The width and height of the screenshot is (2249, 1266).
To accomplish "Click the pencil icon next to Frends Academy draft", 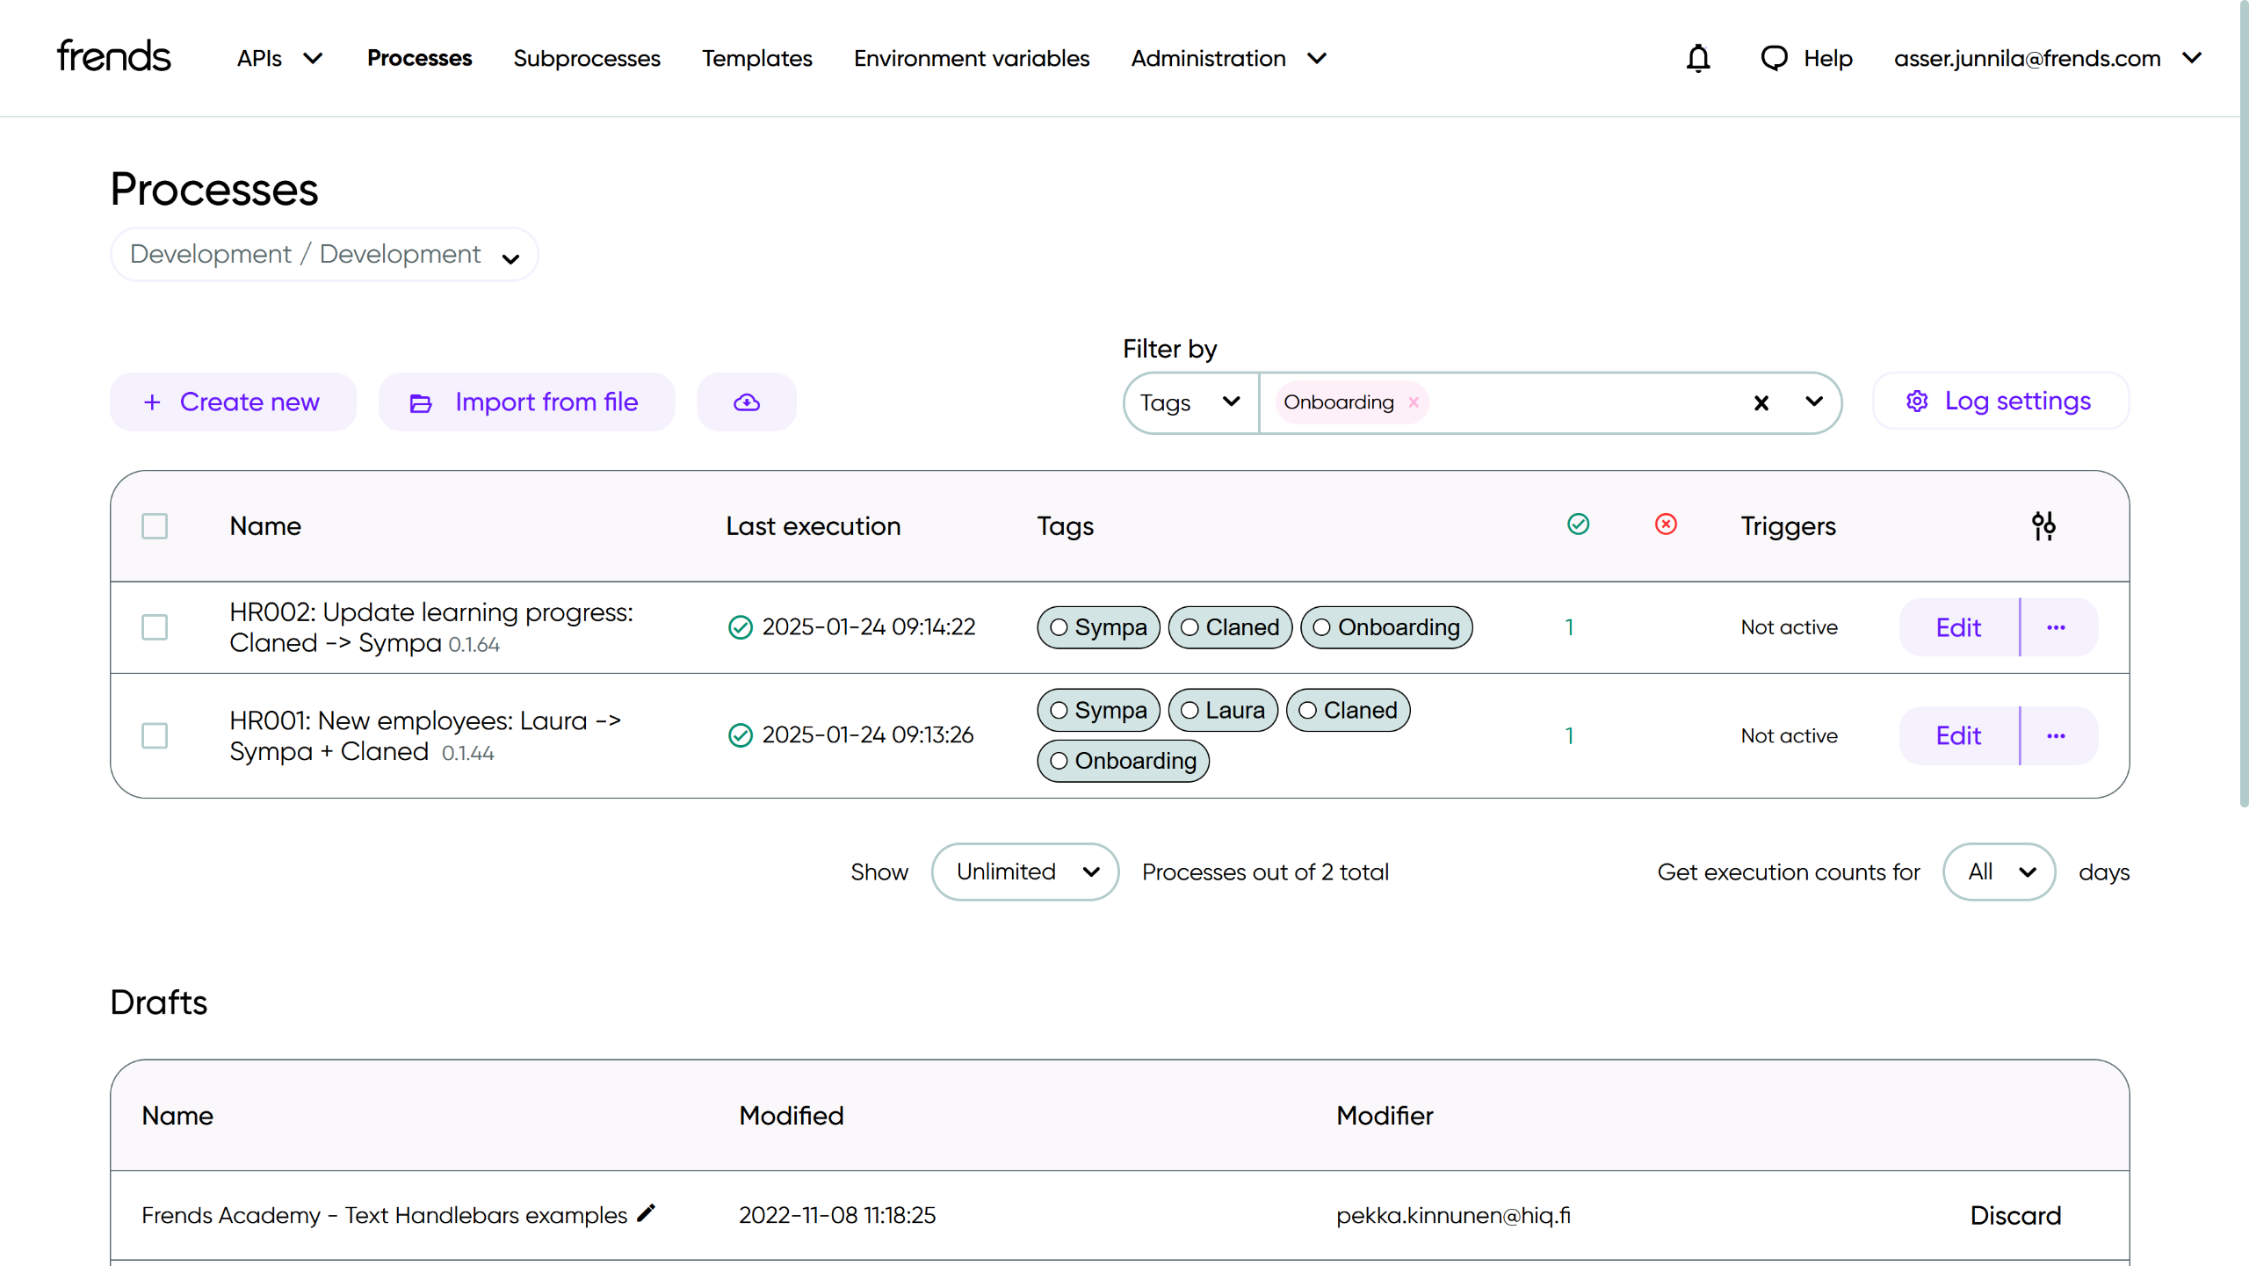I will tap(647, 1213).
